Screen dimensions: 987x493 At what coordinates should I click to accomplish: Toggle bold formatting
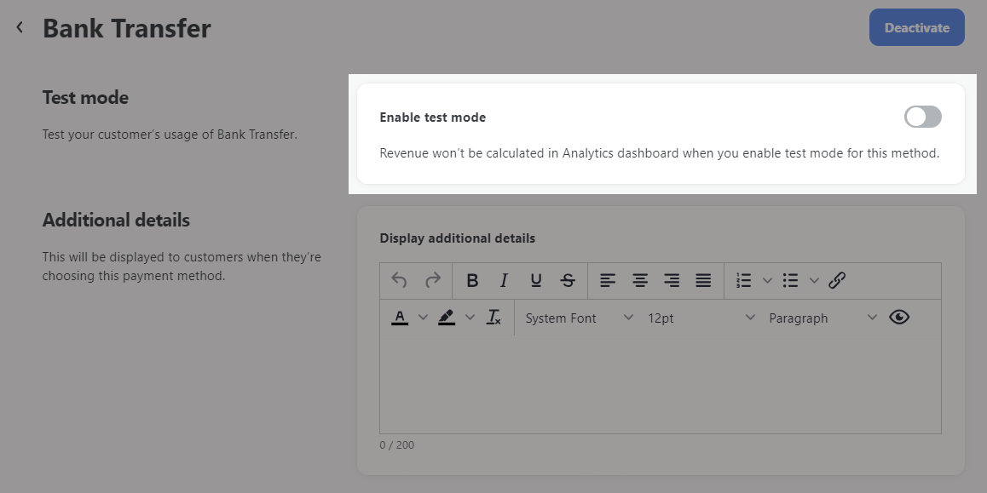(472, 280)
